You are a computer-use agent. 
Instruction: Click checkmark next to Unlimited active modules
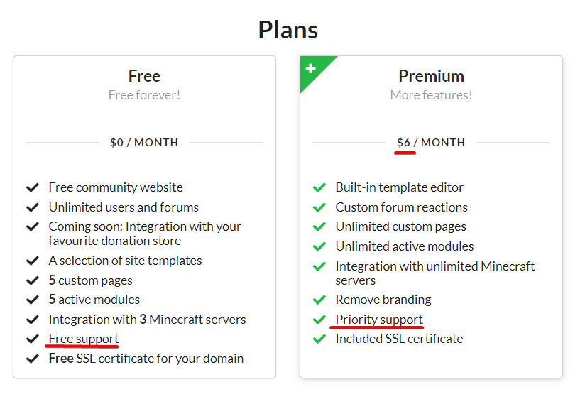click(x=319, y=246)
